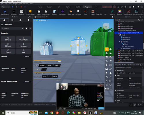Select the F3X Lighting tool
144x115 pixels.
[x=107, y=73]
